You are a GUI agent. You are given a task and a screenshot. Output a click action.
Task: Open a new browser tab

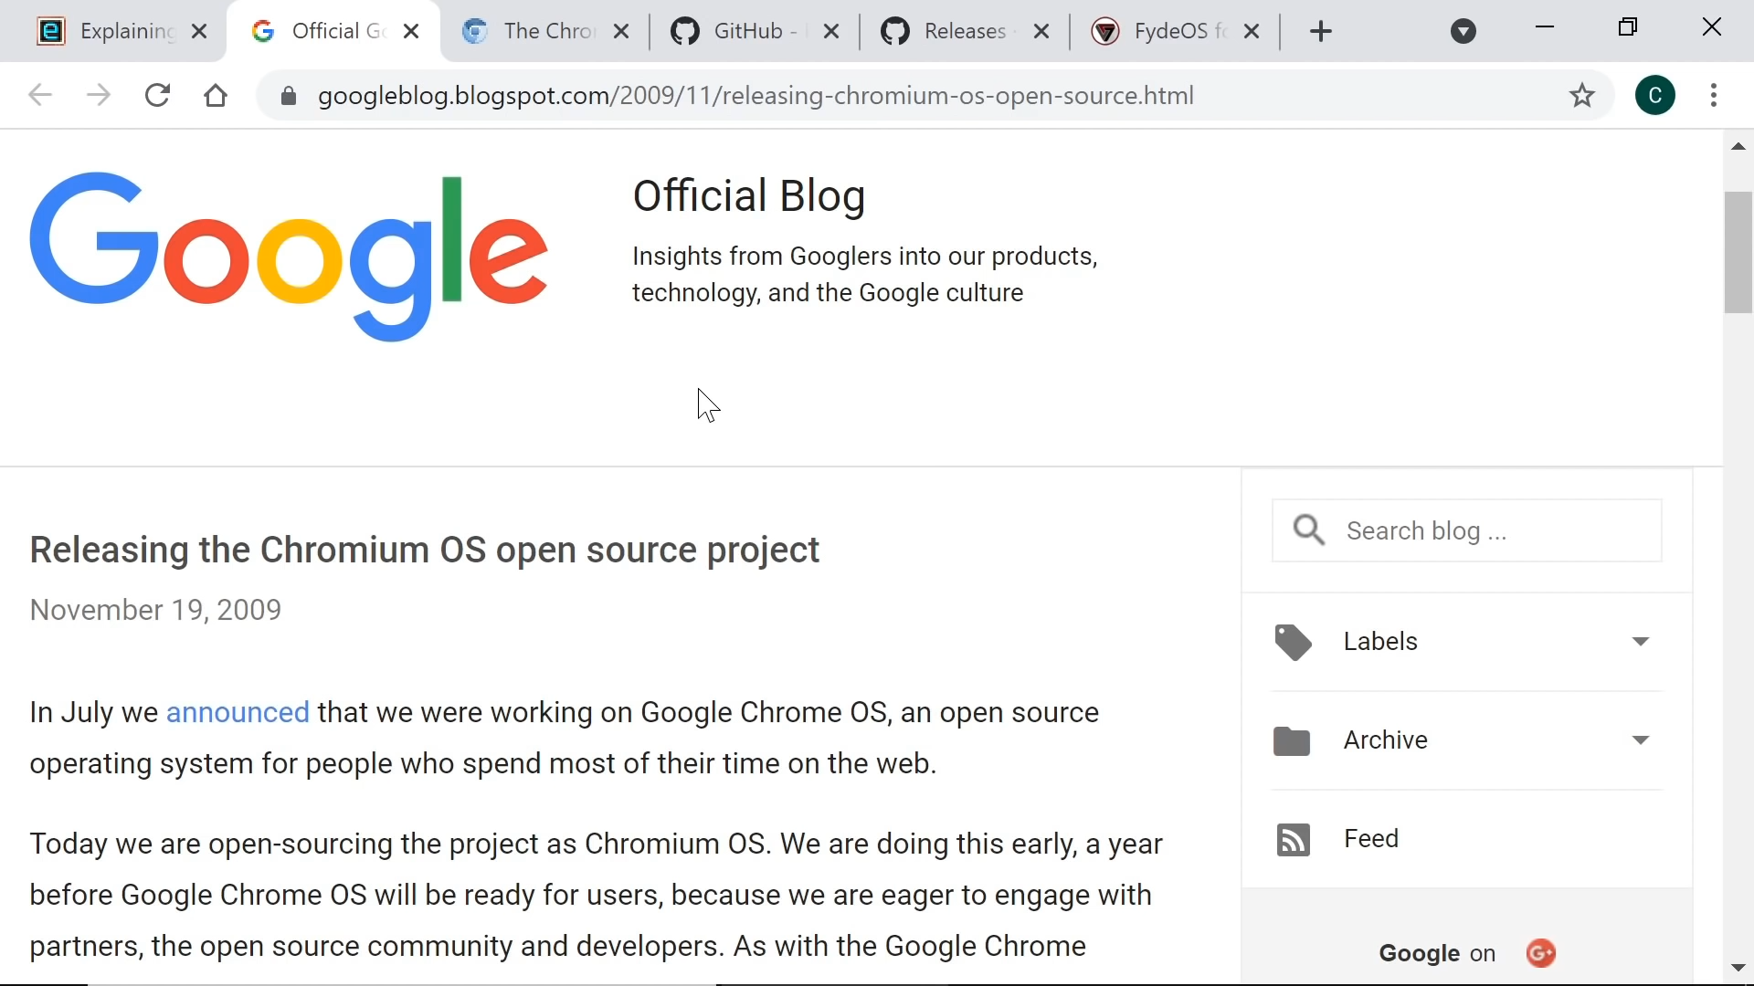1321,30
